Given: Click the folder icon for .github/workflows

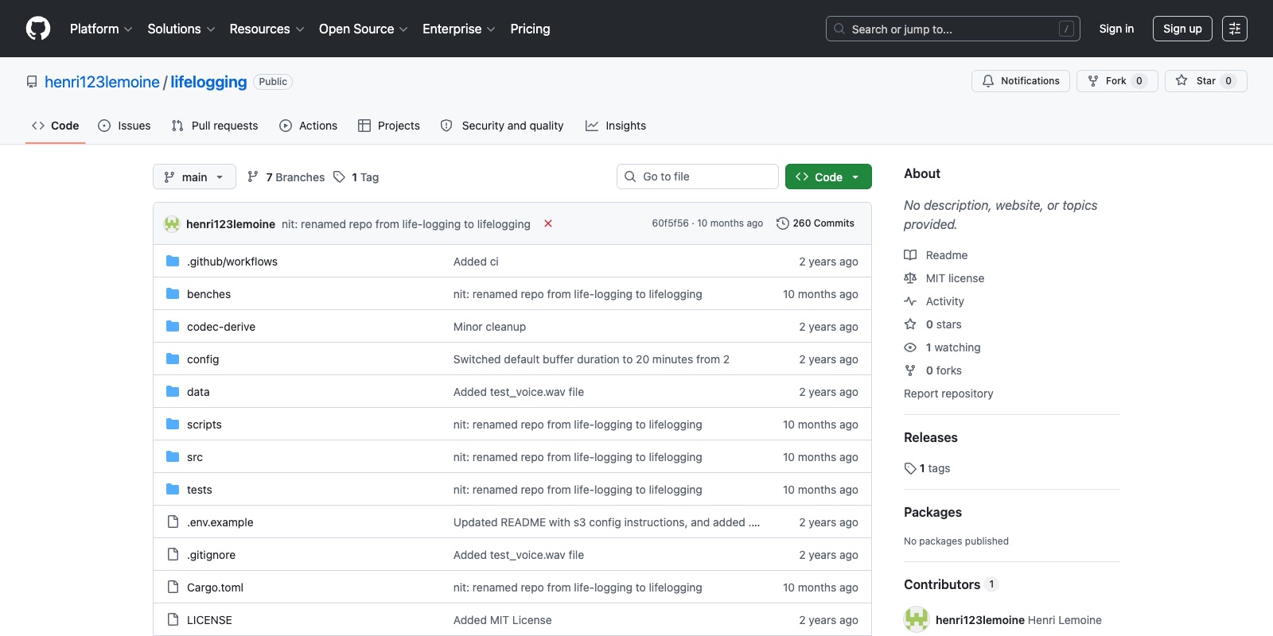Looking at the screenshot, I should [x=173, y=261].
